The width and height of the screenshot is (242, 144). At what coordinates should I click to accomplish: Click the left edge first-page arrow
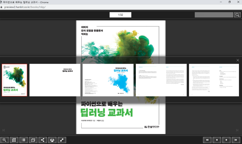point(4,130)
